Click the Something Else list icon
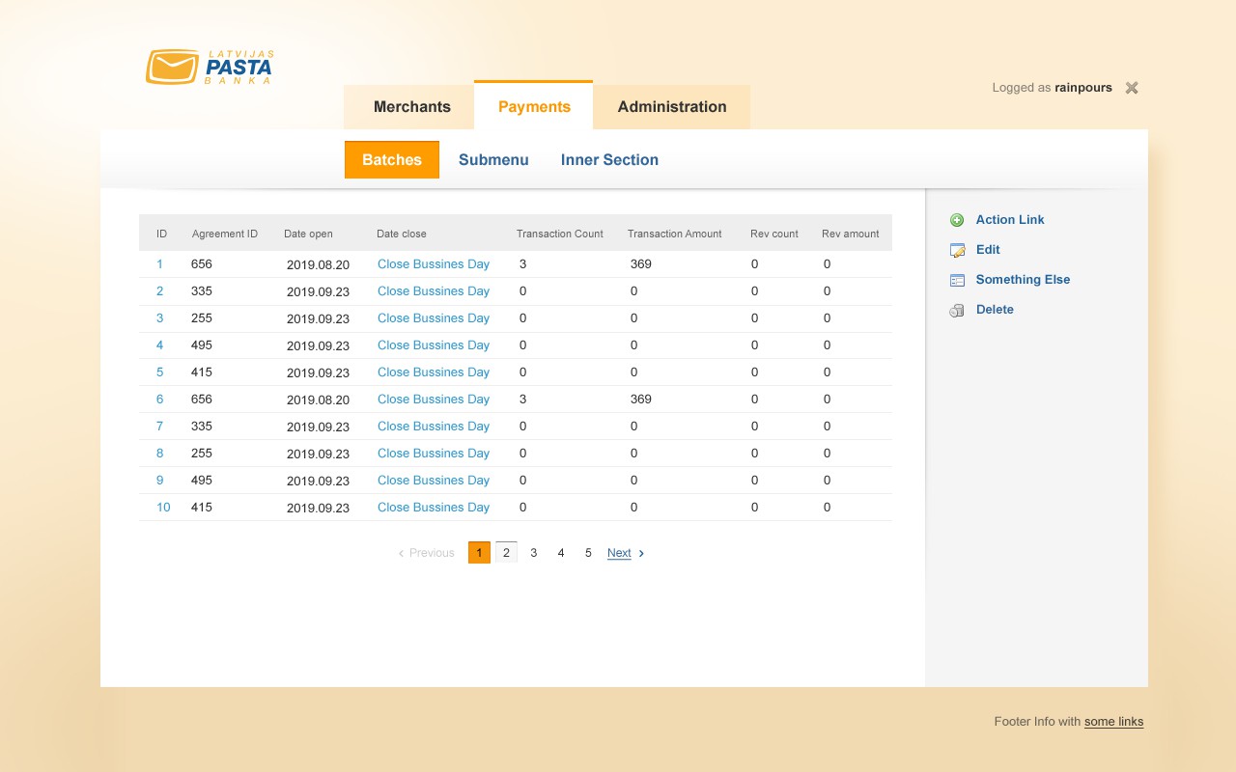 [957, 280]
